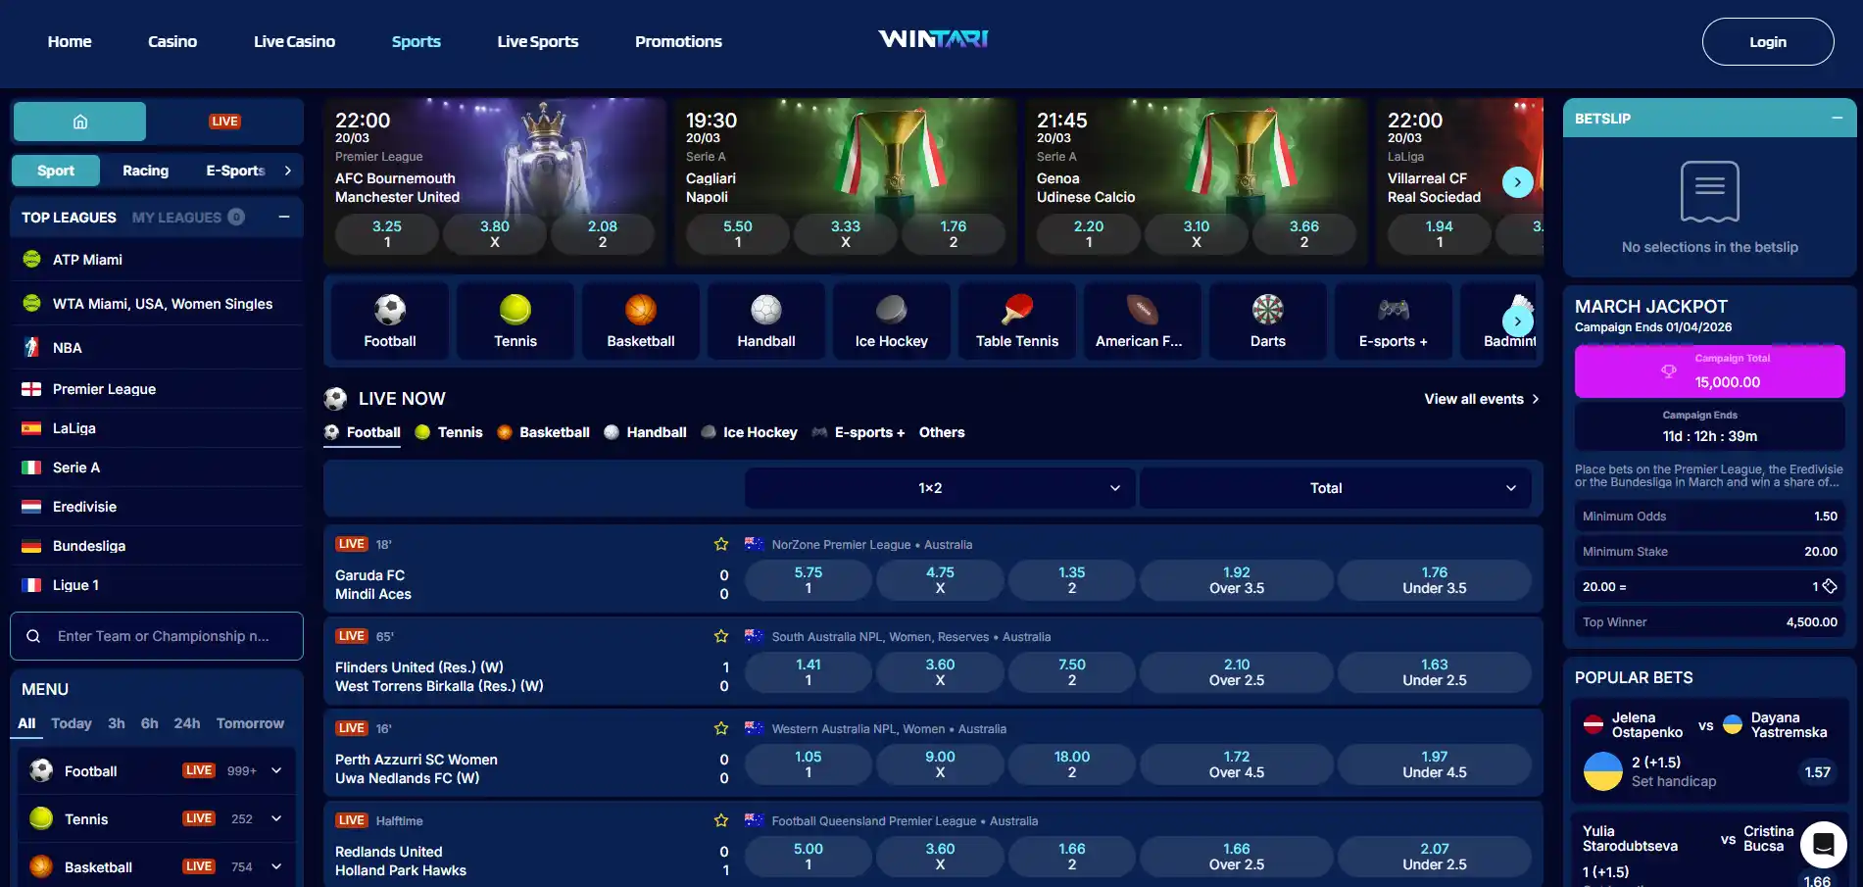The width and height of the screenshot is (1863, 887).
Task: Bet 1.92 on Over 3.5 for Garuda FC
Action: 1237,580
